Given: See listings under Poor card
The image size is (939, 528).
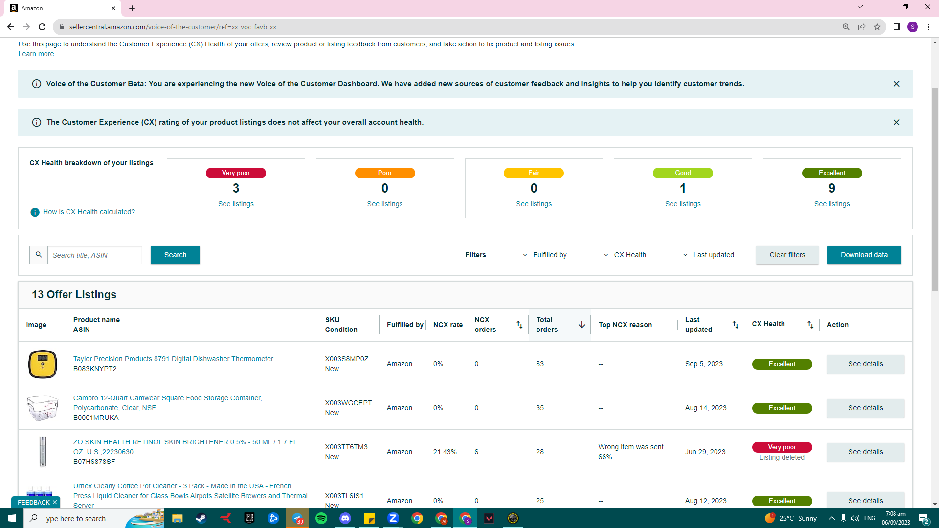Looking at the screenshot, I should pos(385,204).
